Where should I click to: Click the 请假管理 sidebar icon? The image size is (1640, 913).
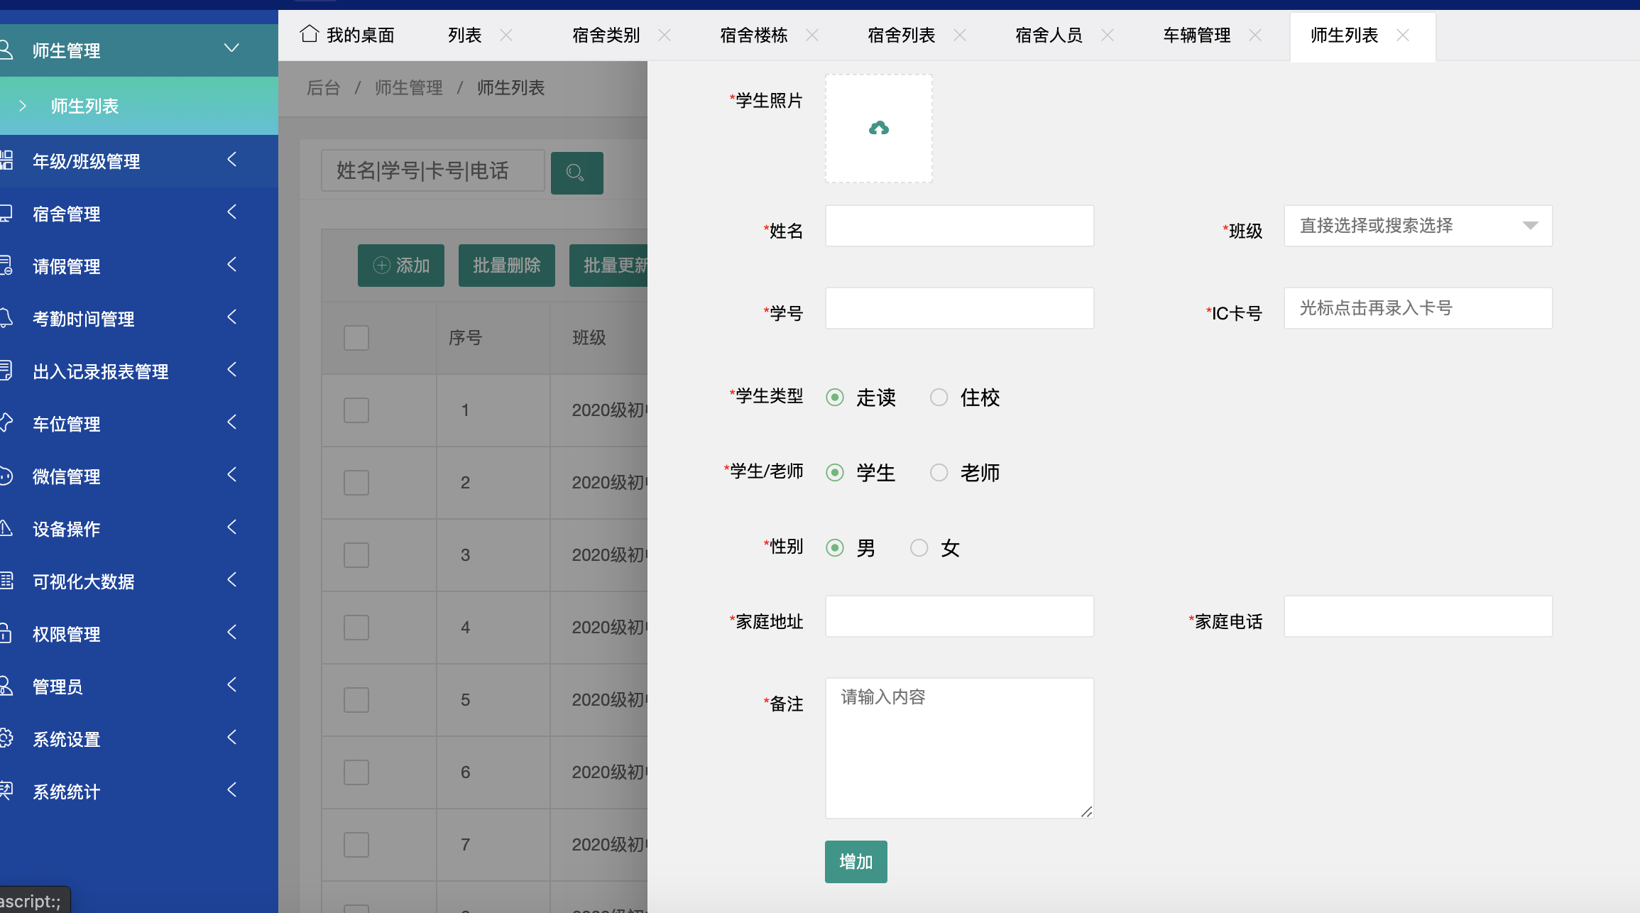coord(6,266)
